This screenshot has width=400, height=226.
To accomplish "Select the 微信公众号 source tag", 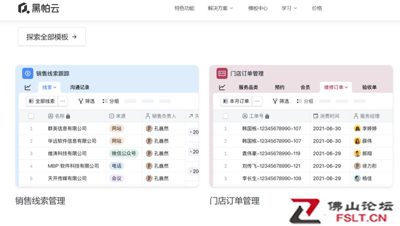I will (x=123, y=153).
